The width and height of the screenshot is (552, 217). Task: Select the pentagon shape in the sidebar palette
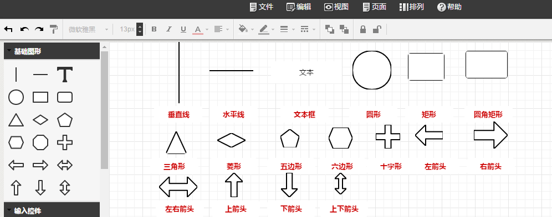click(x=65, y=120)
